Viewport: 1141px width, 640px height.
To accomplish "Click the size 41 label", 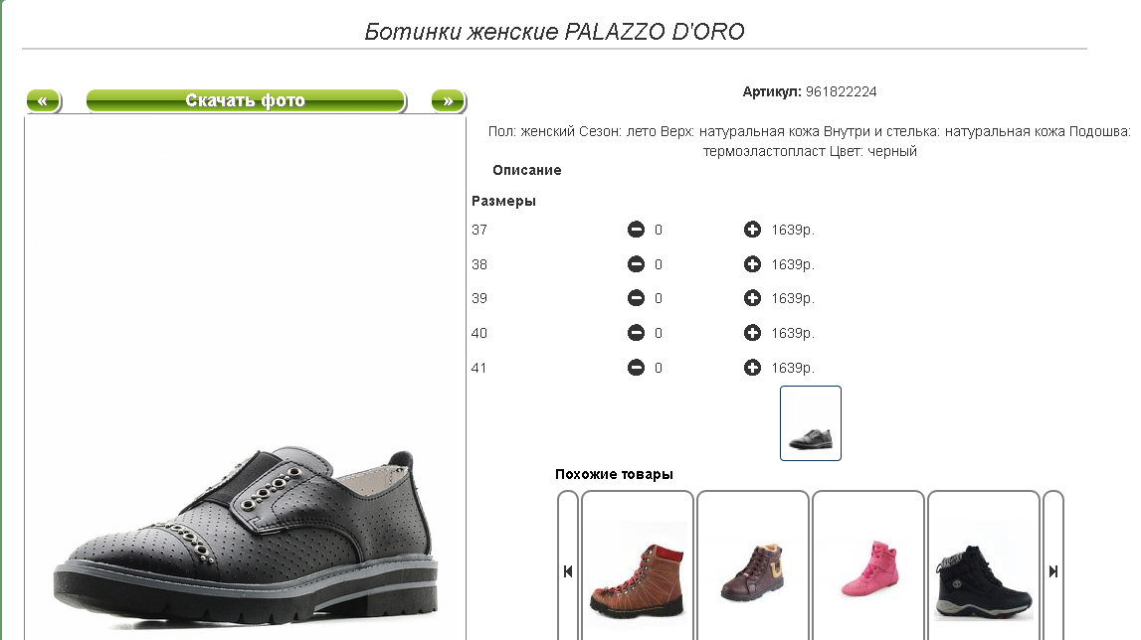I will (478, 368).
